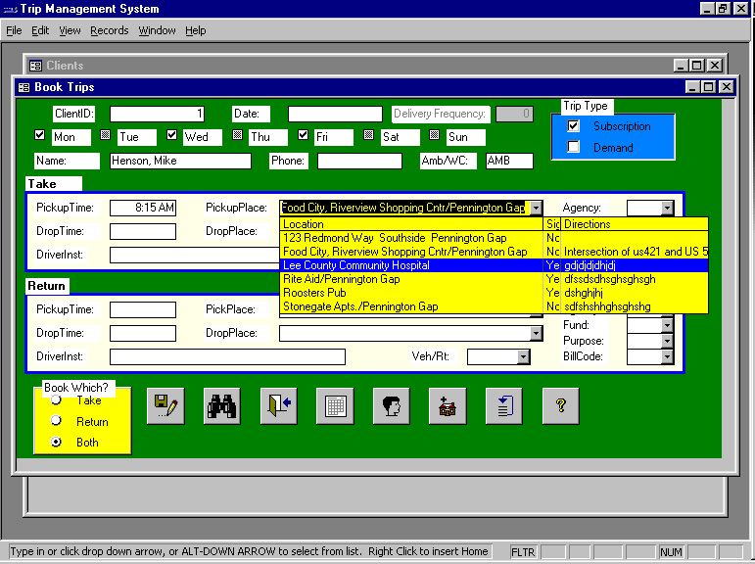Maximize the Clients window
Viewport: 755px width, 564px height.
697,66
